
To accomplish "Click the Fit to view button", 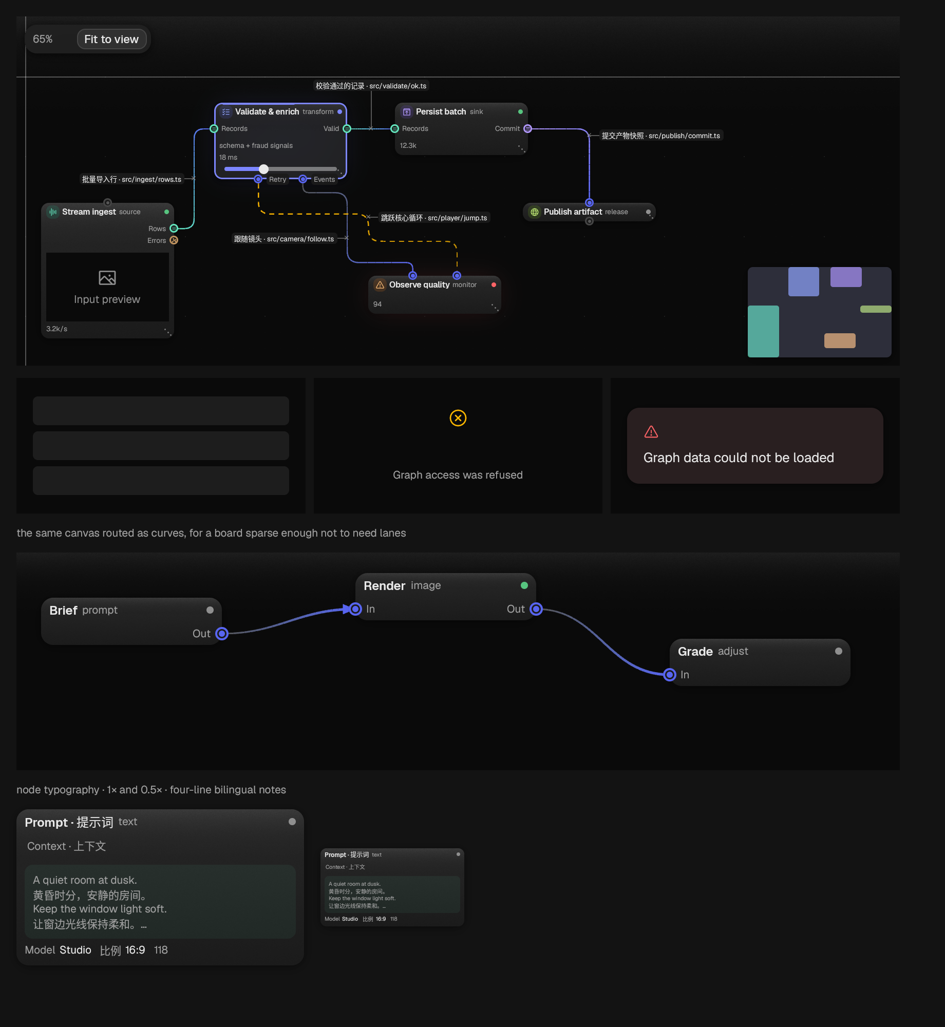I will pos(111,39).
